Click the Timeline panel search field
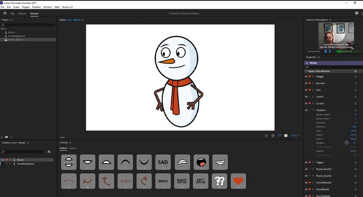363x197 pixels. click(23, 152)
